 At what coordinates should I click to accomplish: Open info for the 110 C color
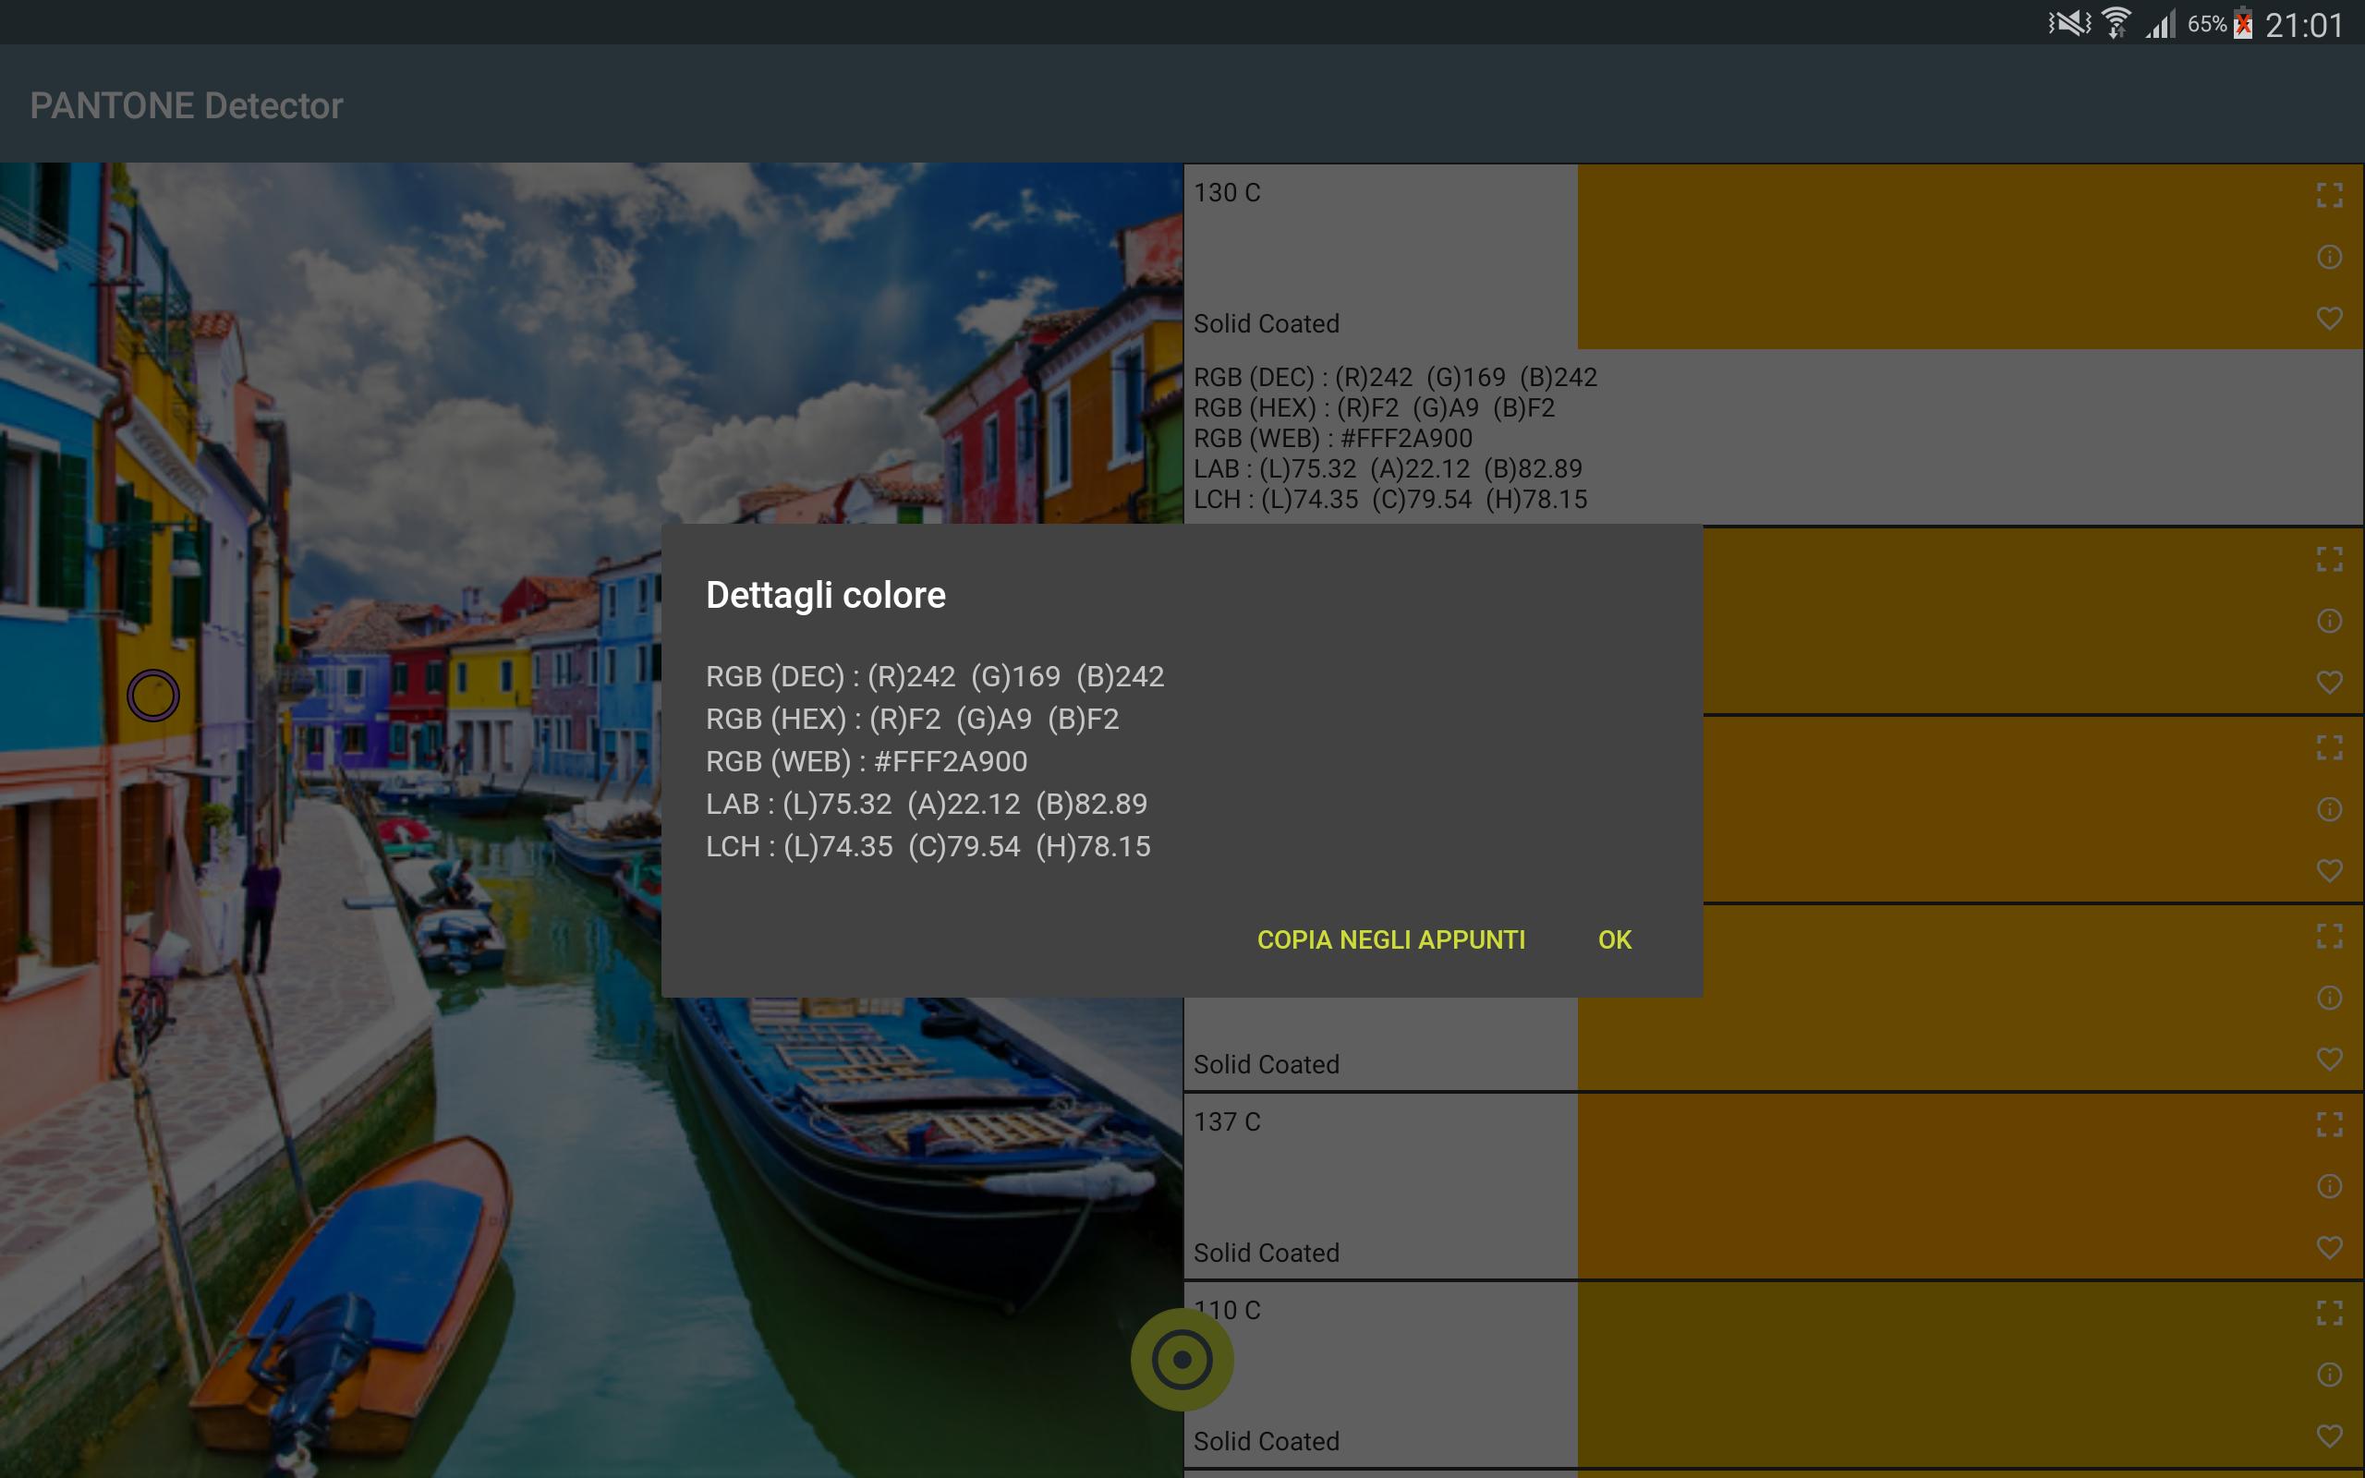coord(2329,1375)
